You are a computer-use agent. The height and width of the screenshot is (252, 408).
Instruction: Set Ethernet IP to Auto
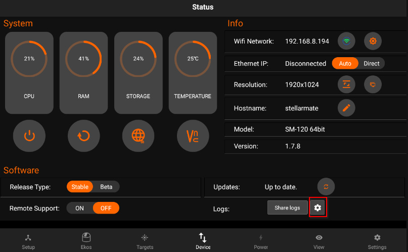tap(345, 63)
